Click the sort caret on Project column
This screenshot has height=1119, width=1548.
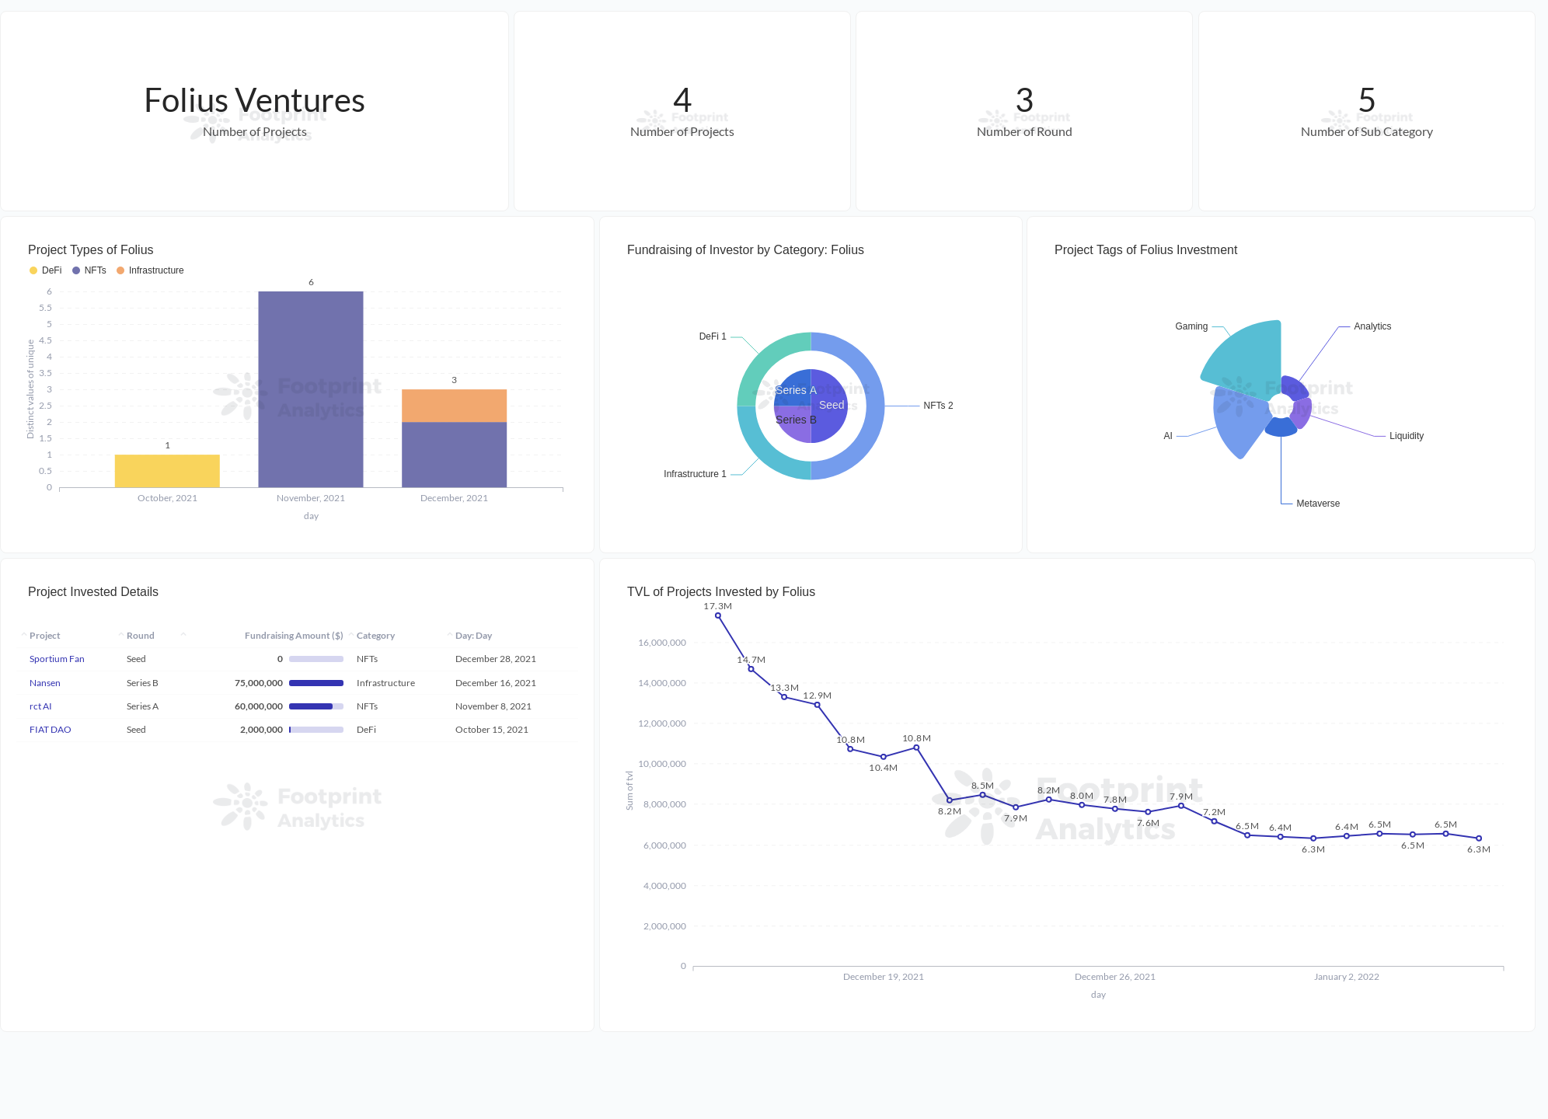click(23, 634)
